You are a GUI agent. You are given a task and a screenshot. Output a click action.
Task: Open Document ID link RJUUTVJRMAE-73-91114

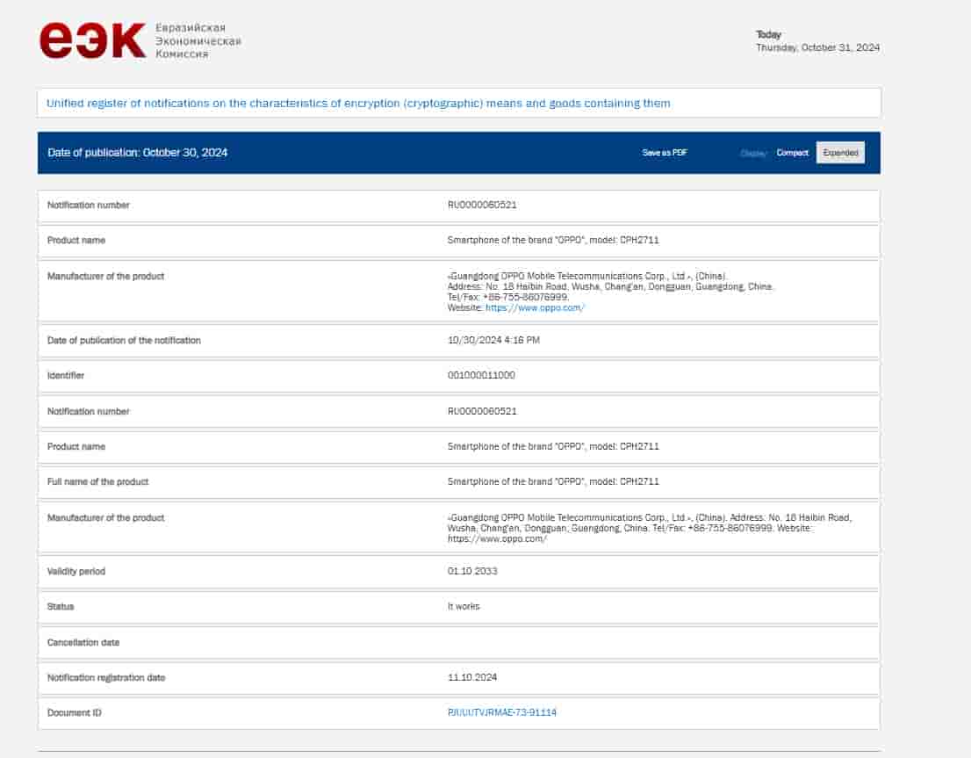tap(501, 712)
